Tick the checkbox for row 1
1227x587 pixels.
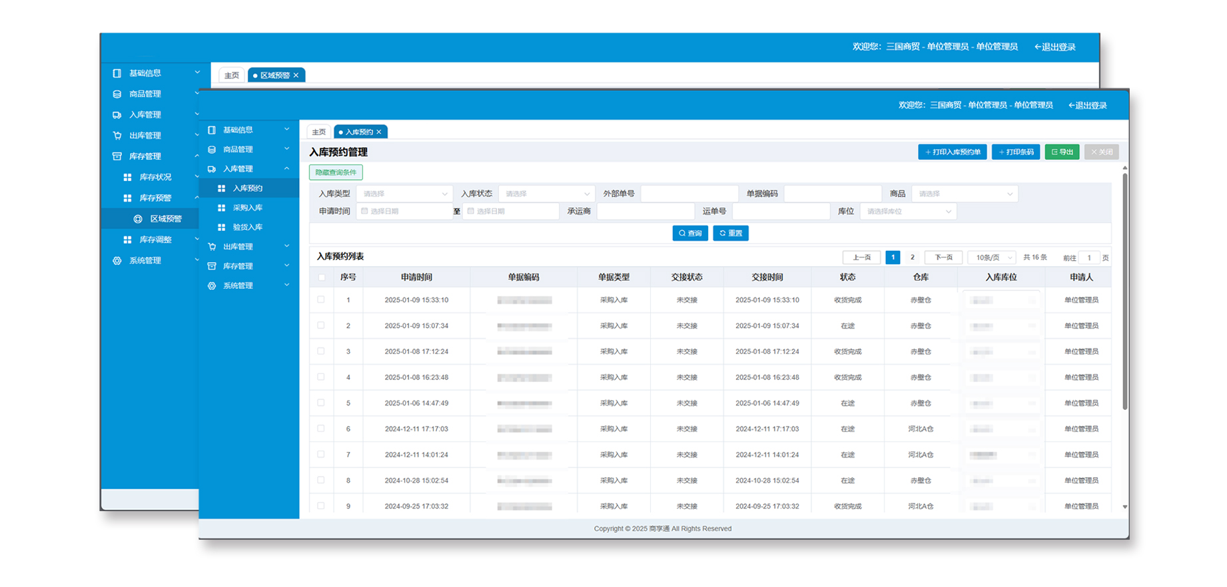321,300
